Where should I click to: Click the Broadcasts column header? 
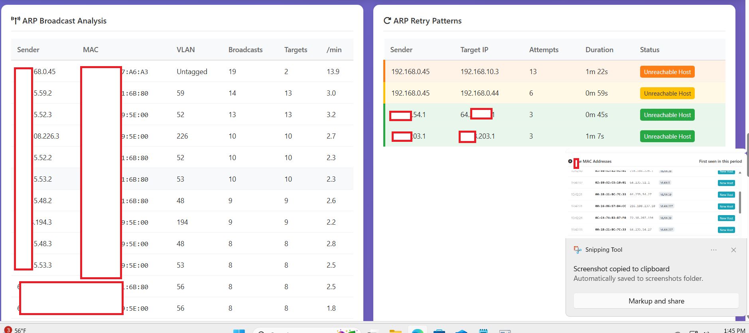click(245, 50)
